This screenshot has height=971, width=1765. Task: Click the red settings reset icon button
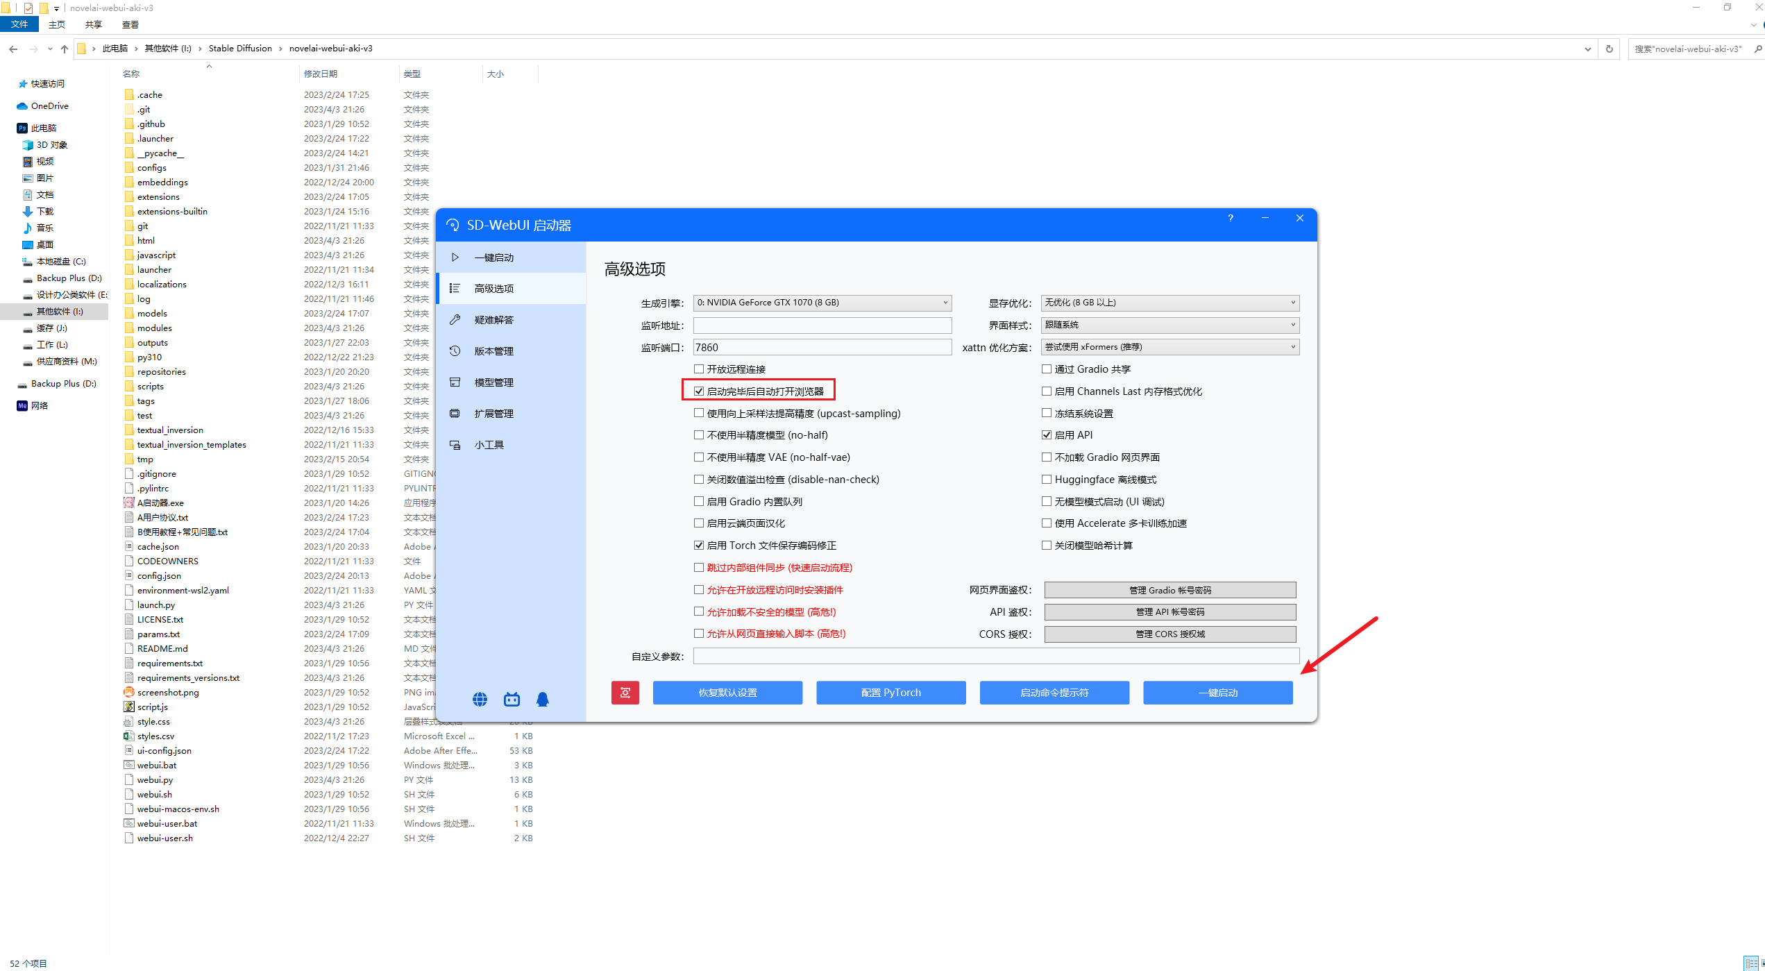pyautogui.click(x=625, y=693)
